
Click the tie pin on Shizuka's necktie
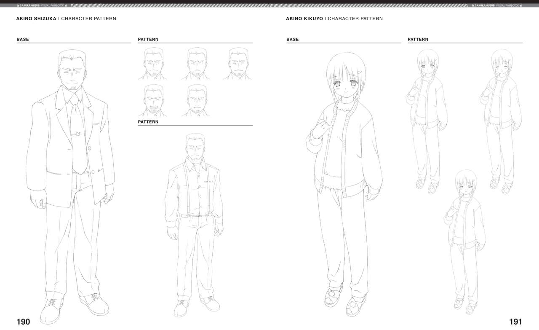pos(78,134)
